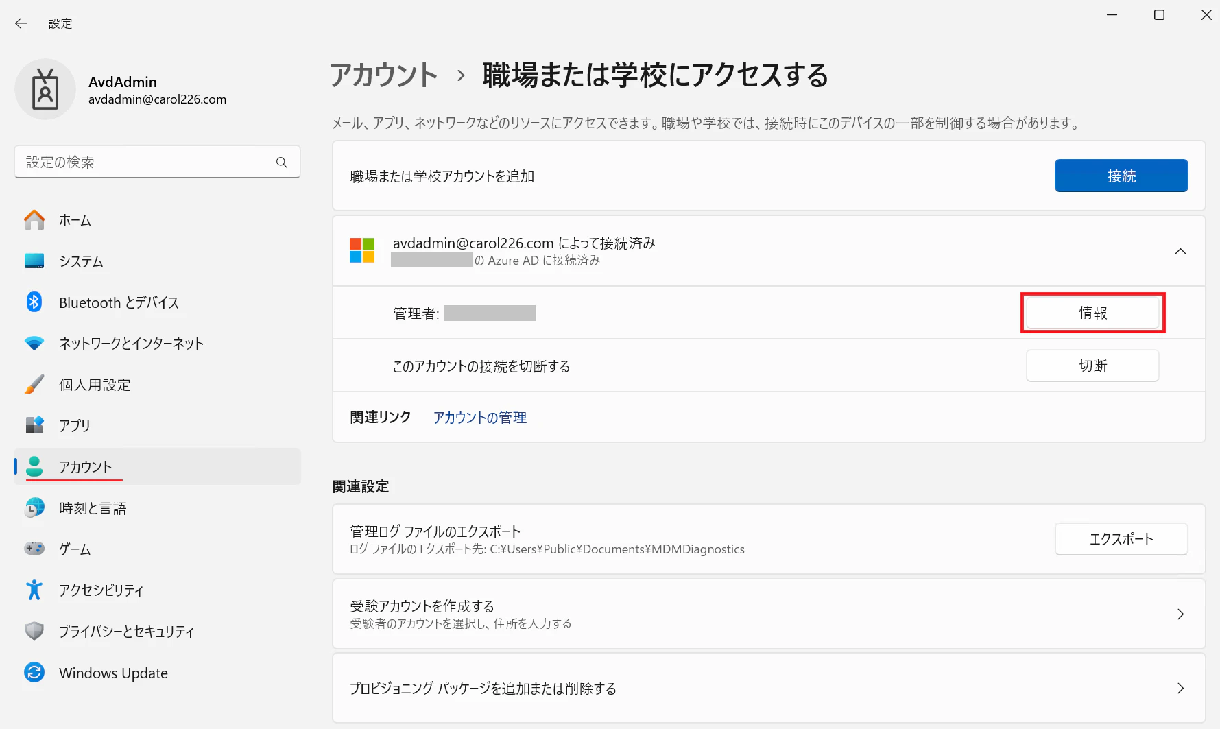Click the Home house icon

[x=34, y=220]
